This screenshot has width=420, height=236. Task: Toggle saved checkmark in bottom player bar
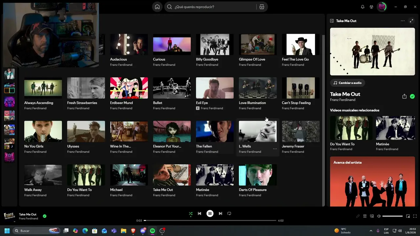45,216
